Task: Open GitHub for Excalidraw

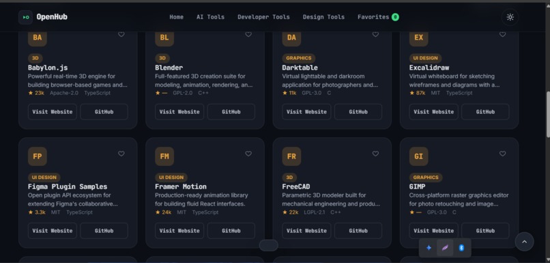Action: [485, 111]
